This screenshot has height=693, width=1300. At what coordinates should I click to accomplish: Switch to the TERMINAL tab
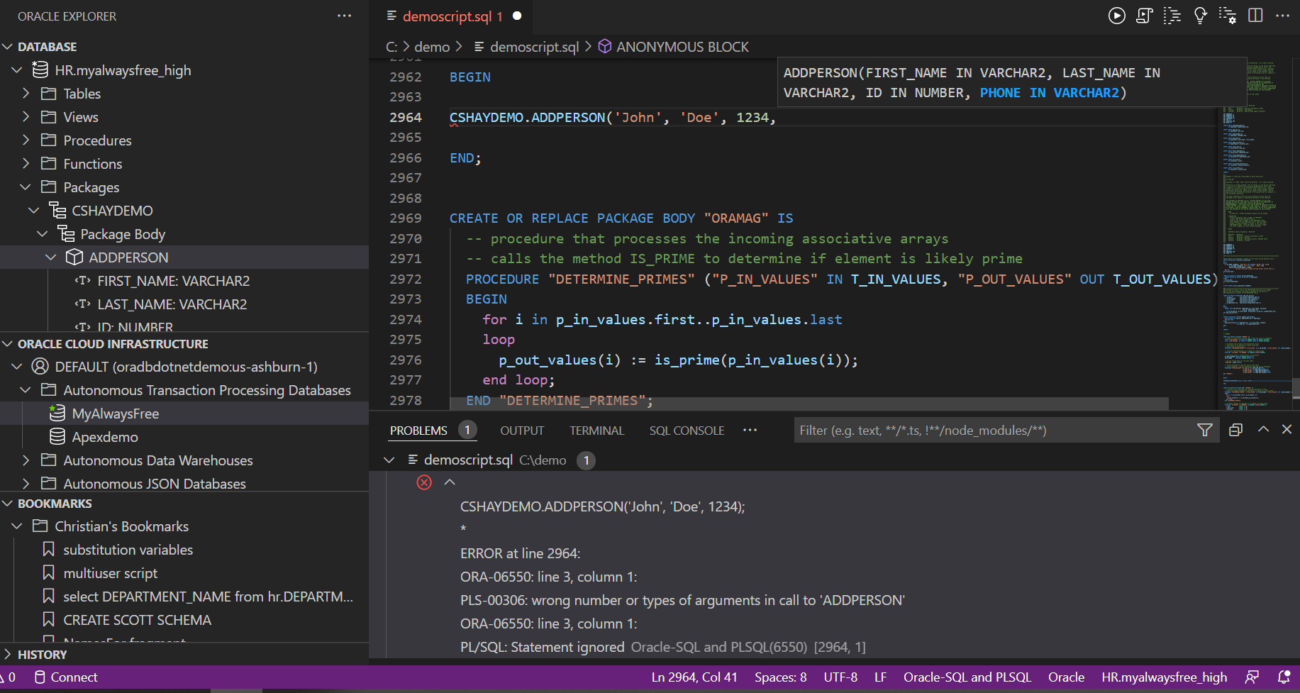click(x=596, y=430)
